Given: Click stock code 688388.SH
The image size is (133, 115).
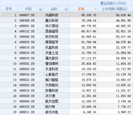Looking at the screenshot, I should pyautogui.click(x=27, y=20).
